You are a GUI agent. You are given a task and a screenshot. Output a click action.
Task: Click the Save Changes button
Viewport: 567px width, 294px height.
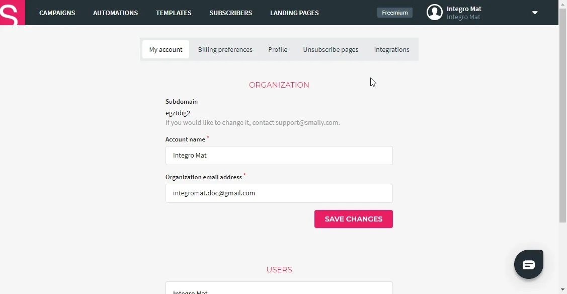coord(353,219)
